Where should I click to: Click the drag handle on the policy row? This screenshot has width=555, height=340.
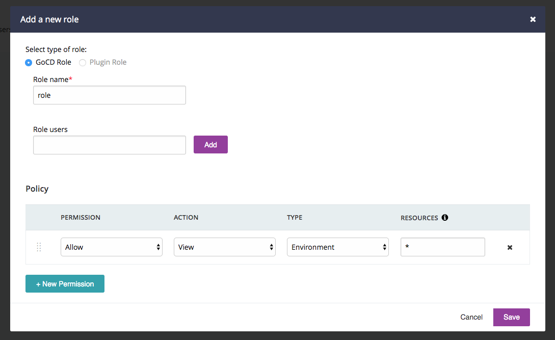(39, 247)
